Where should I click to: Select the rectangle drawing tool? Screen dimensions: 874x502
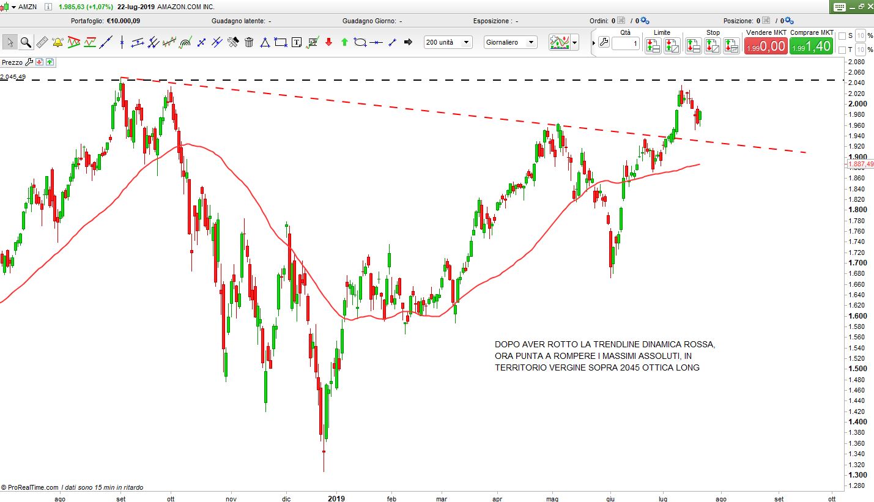tap(281, 42)
